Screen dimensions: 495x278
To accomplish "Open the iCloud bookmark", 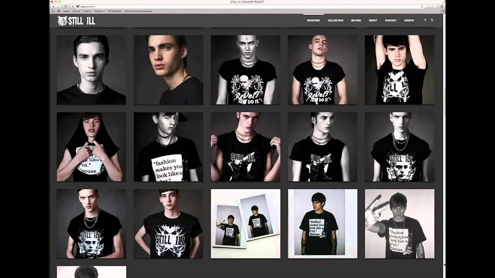I will [76, 11].
